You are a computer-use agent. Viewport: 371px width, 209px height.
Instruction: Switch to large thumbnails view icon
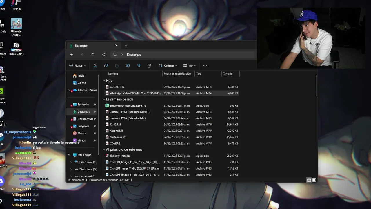314,180
